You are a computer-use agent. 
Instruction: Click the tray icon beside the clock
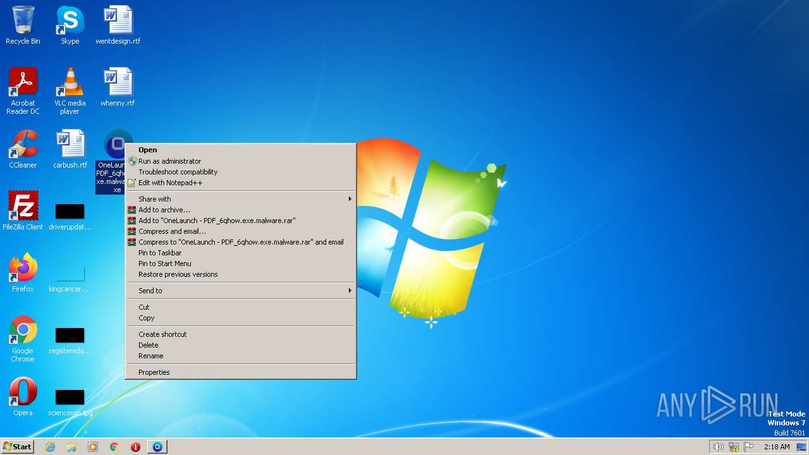[x=801, y=447]
